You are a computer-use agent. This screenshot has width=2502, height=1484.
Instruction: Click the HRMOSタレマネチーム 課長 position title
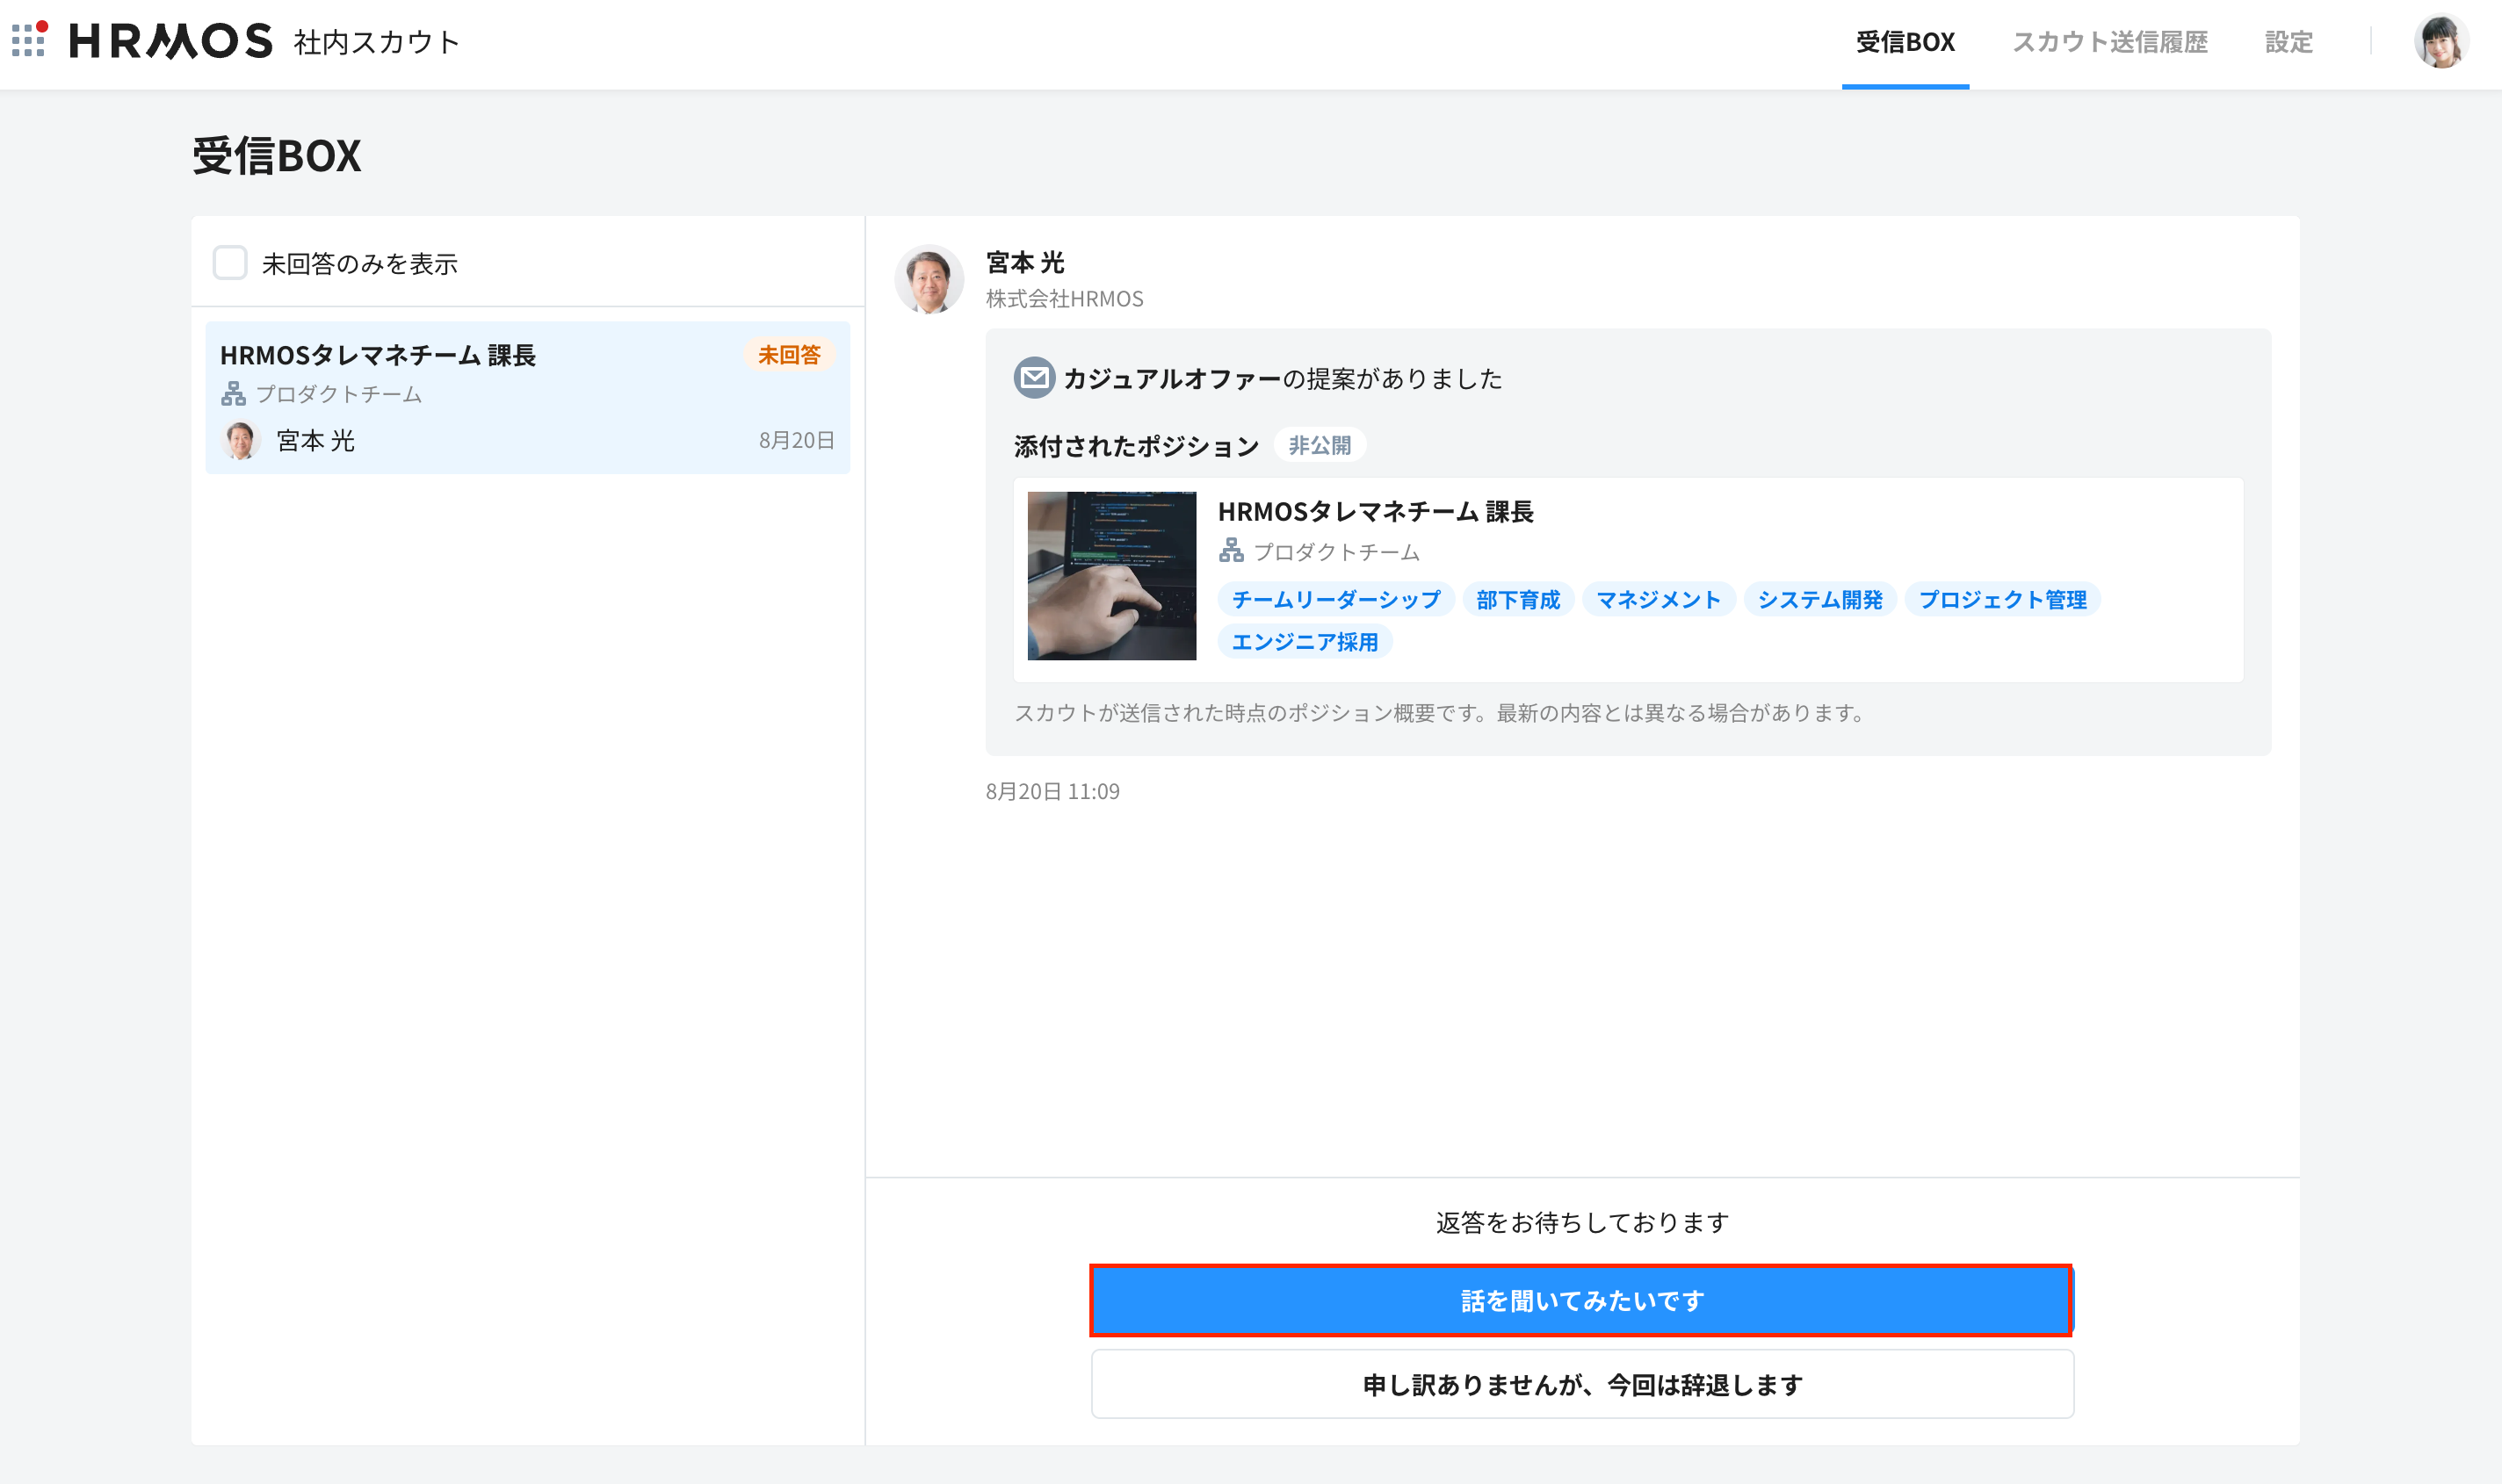[x=1375, y=512]
